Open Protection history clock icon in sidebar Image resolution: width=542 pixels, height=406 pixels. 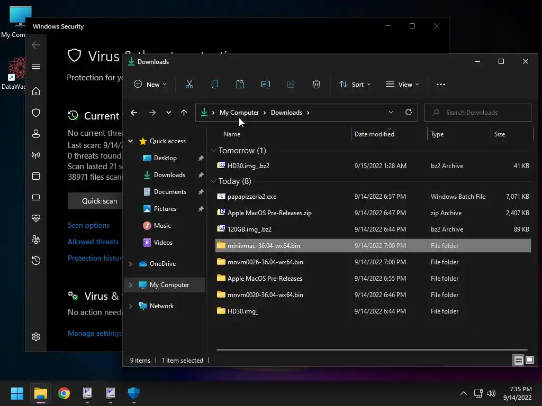click(36, 260)
